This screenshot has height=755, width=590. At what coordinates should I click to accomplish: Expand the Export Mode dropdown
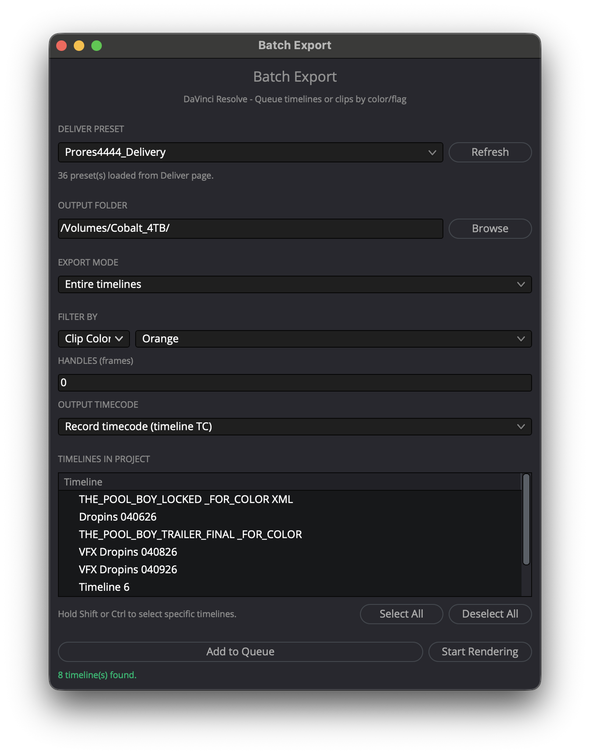pyautogui.click(x=295, y=284)
